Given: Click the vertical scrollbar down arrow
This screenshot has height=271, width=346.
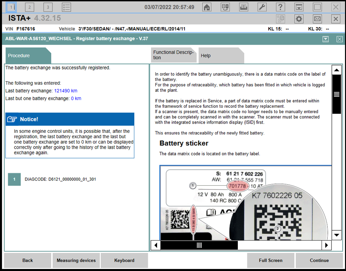Looking at the screenshot, I should (x=337, y=235).
